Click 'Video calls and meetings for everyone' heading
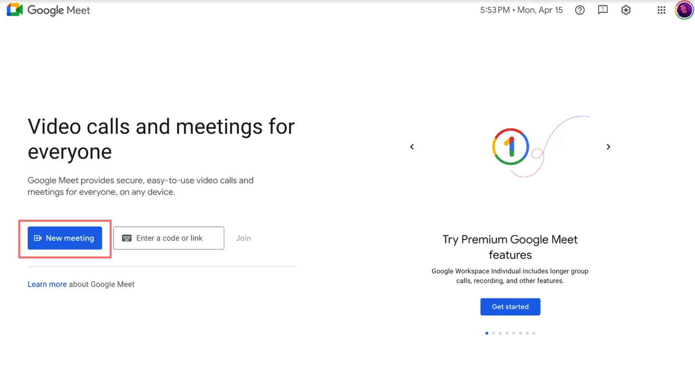Image resolution: width=695 pixels, height=367 pixels. click(x=161, y=139)
